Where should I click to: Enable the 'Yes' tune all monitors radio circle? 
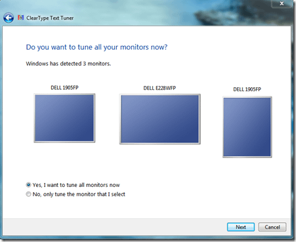(x=28, y=185)
